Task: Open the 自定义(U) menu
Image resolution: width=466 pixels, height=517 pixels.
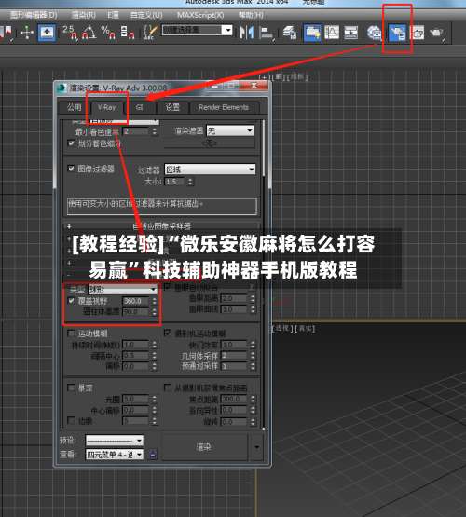Action: pyautogui.click(x=146, y=15)
